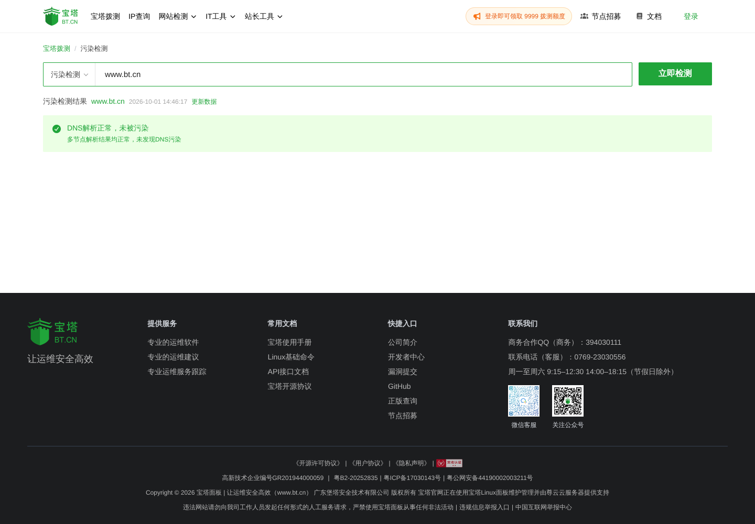Click the 微信客服 QR code
755x524 pixels.
[x=524, y=401]
